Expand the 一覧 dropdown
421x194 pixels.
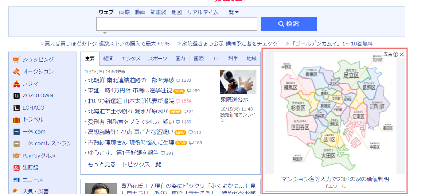(x=231, y=12)
